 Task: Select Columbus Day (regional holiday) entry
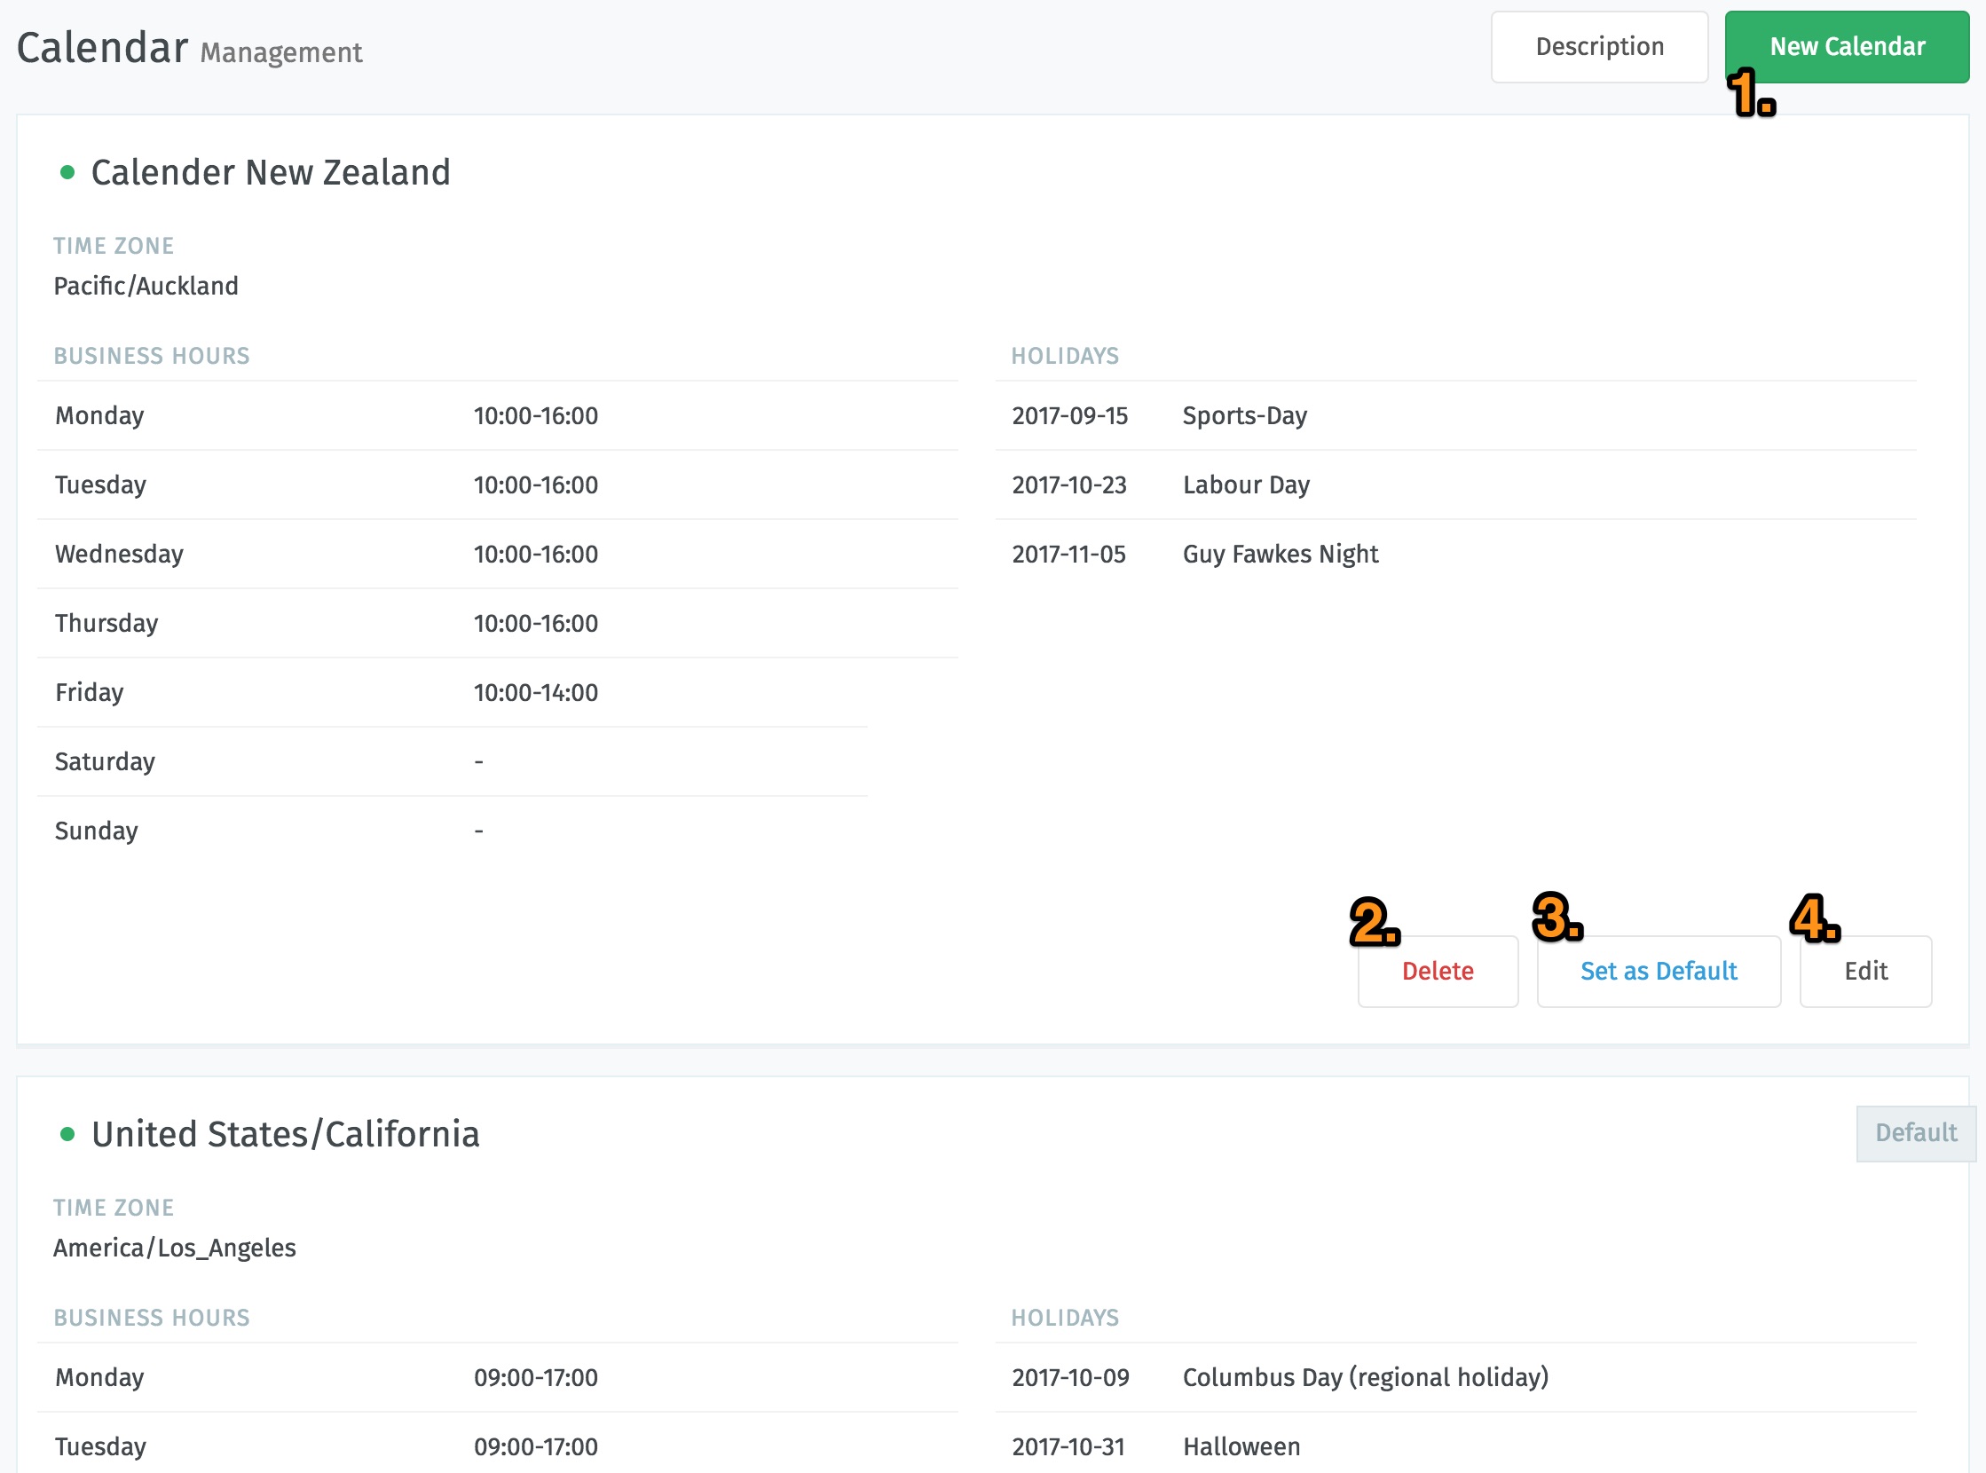pos(1366,1377)
